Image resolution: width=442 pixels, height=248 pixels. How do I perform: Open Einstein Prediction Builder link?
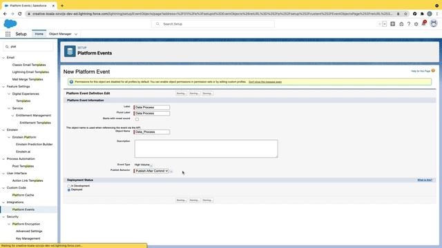35,144
